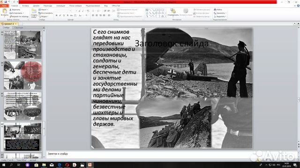Select slide thumbnail with red circle
This screenshot has height=168, width=300.
click(22, 75)
